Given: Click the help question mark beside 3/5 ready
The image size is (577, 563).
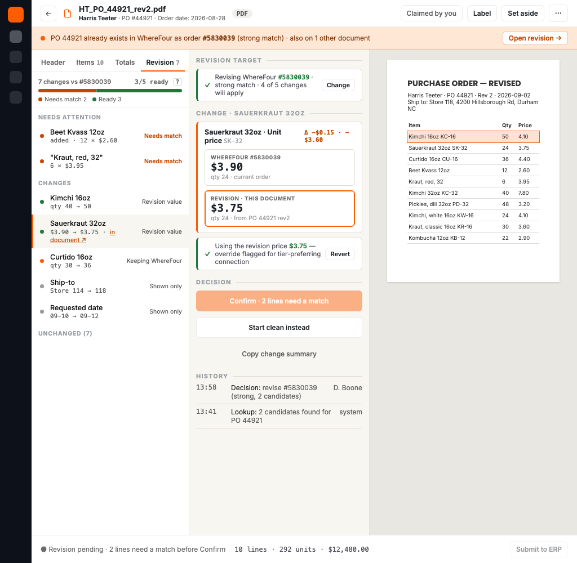Looking at the screenshot, I should coord(177,82).
